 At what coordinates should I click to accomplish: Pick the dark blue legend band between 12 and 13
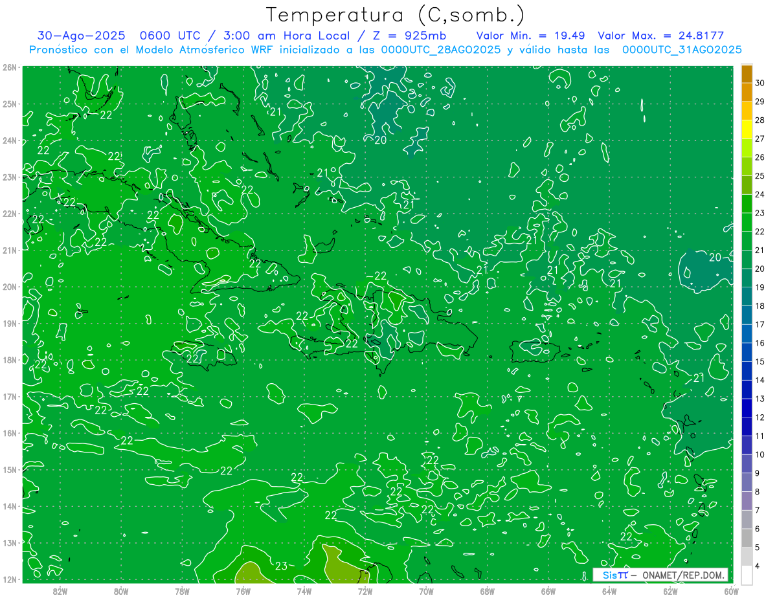click(747, 408)
